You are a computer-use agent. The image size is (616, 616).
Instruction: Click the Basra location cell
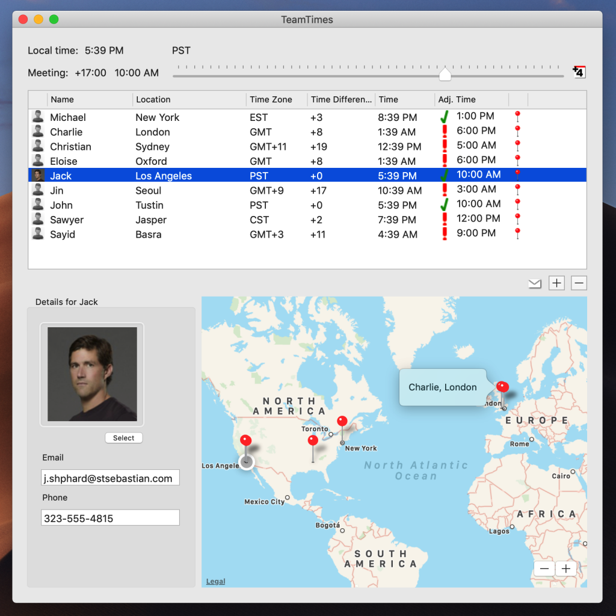pos(149,235)
